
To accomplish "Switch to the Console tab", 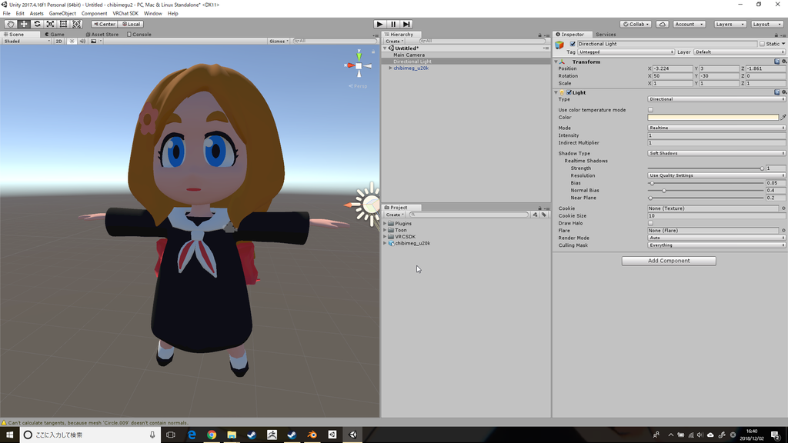I will 139,35.
